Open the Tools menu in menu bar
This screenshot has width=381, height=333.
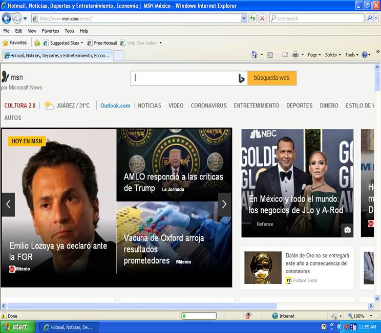(69, 31)
